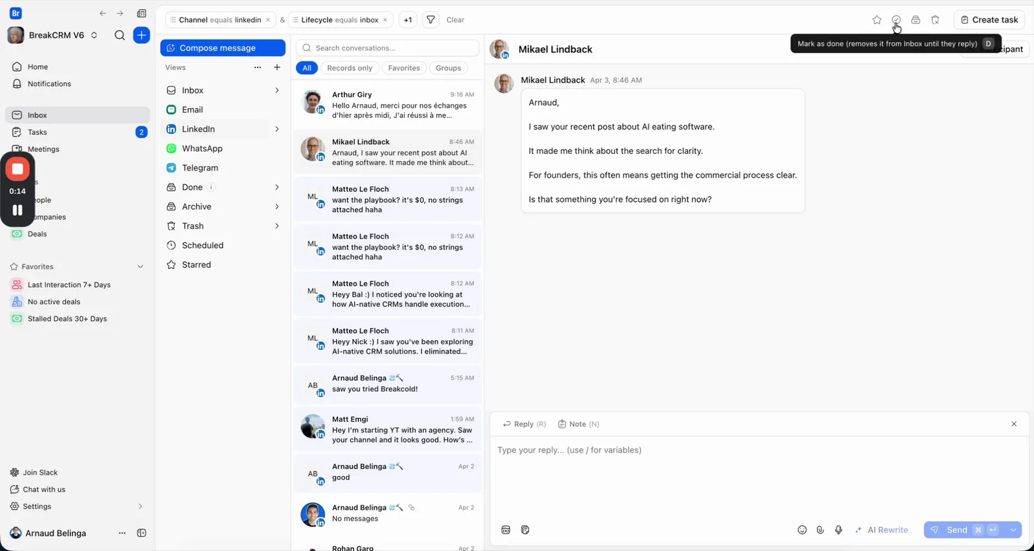1034x551 pixels.
Task: Remove the Channel equals linkedin filter
Action: pos(268,20)
